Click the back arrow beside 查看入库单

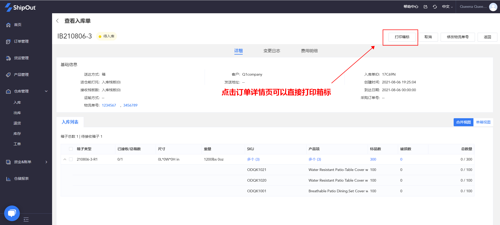click(x=58, y=21)
